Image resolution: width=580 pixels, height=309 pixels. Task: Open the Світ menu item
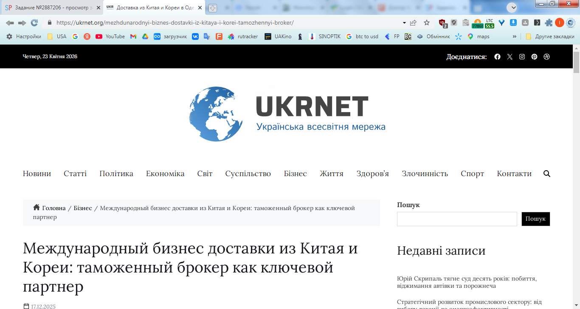205,174
